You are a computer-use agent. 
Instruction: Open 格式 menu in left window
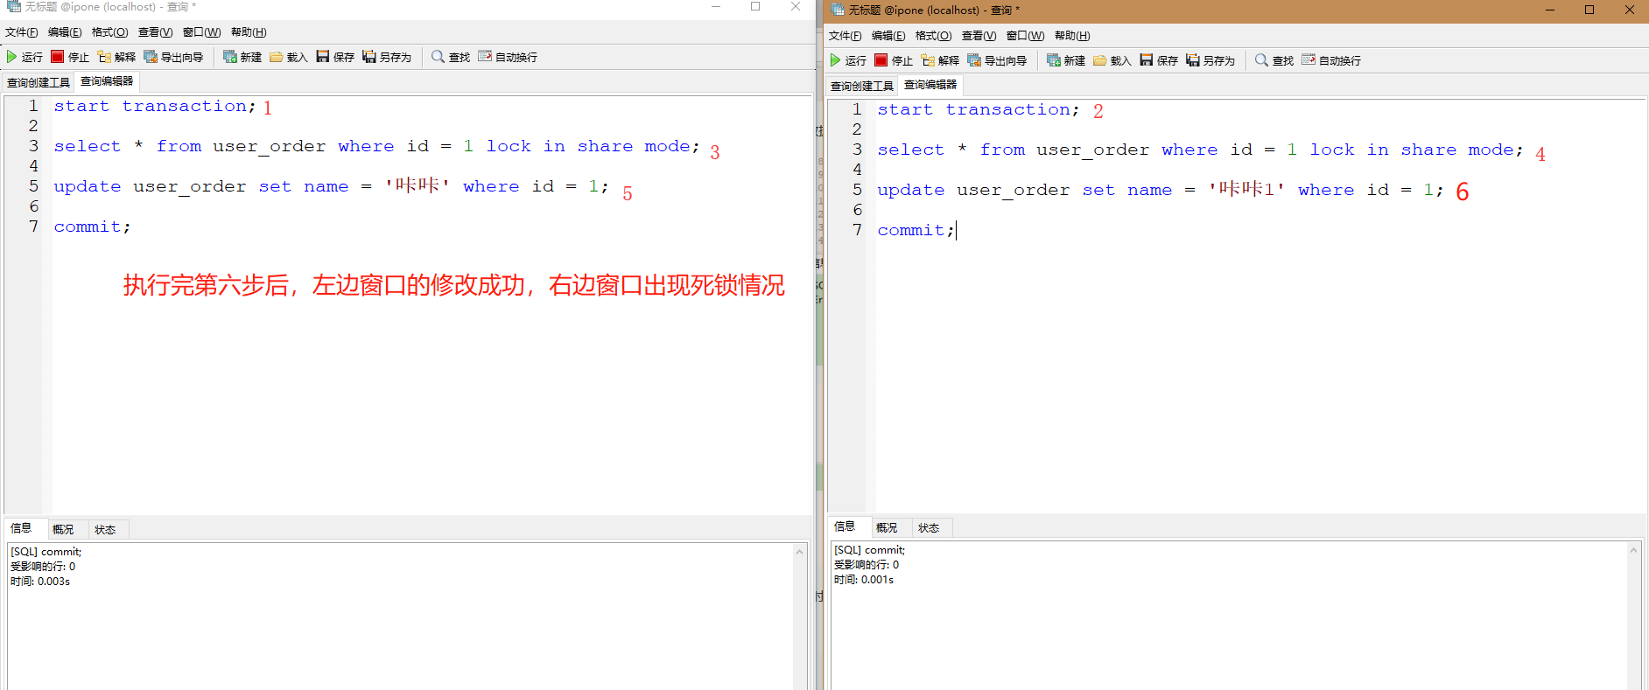coord(110,32)
